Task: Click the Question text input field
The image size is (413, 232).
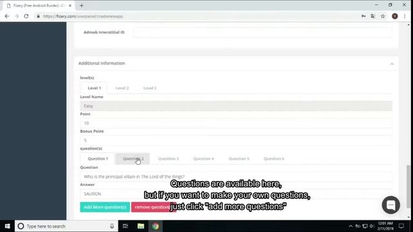Action: (x=236, y=177)
